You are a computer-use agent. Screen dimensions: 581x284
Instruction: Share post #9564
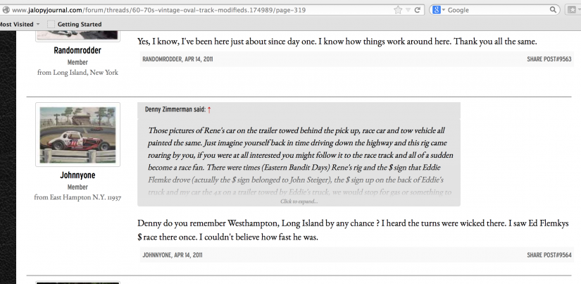coord(549,255)
